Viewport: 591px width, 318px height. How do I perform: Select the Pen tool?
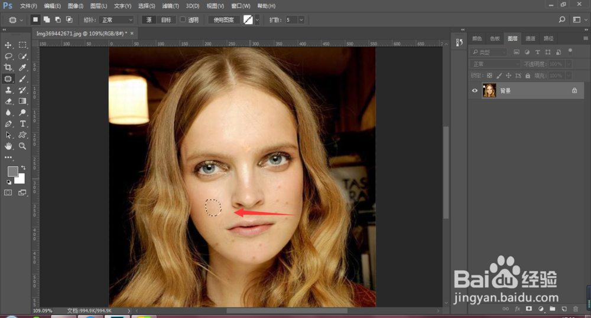(x=8, y=124)
